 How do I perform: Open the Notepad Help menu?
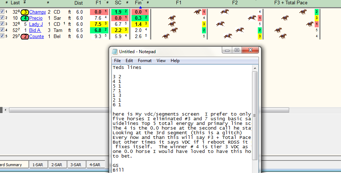[x=175, y=61]
